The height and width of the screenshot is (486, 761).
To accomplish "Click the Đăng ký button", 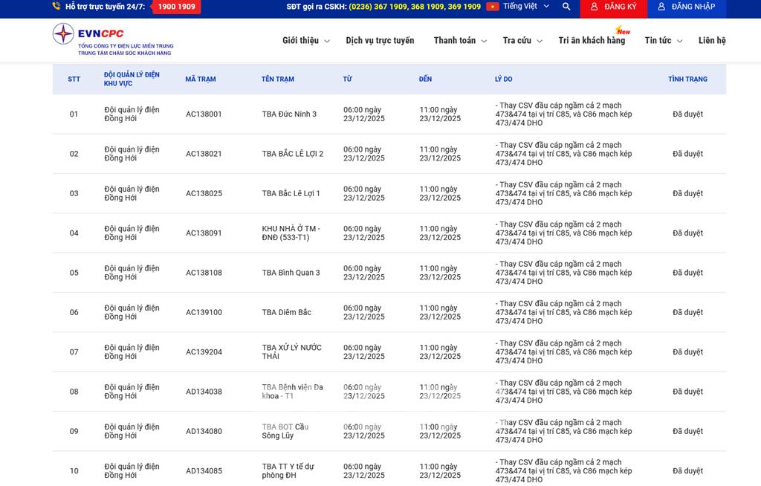I will (x=614, y=7).
